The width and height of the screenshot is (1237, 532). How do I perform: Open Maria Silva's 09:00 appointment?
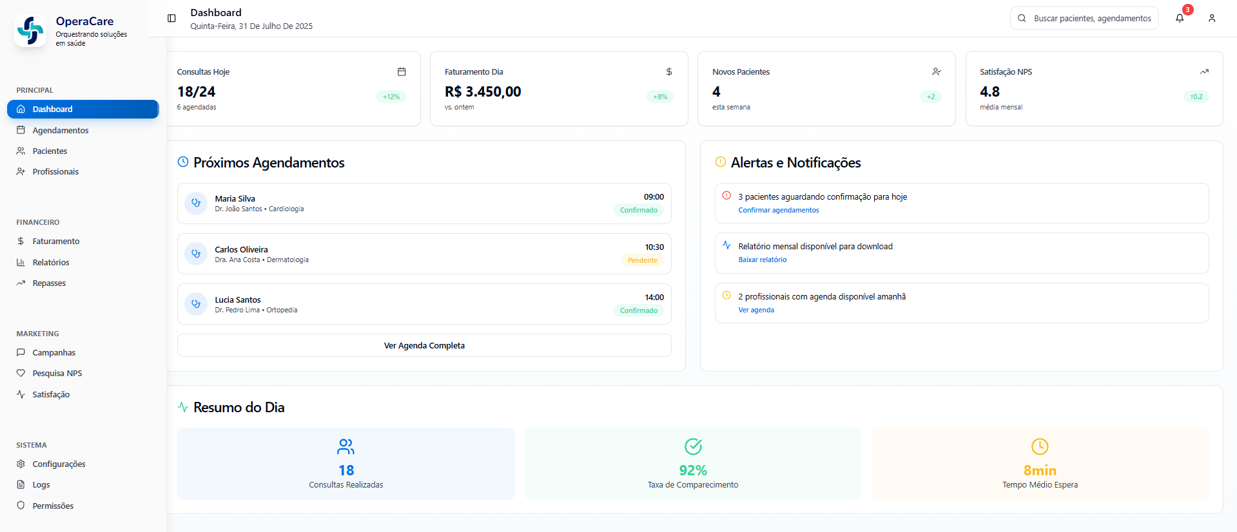(x=424, y=204)
